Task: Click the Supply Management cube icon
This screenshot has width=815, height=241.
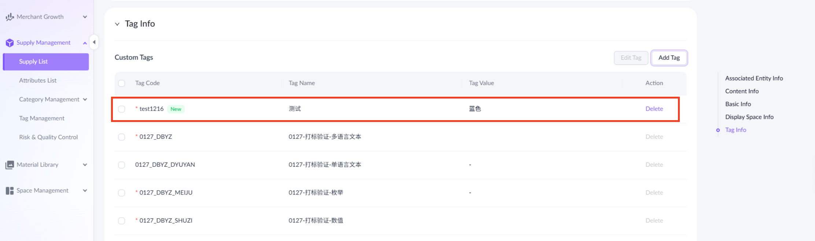Action: point(10,42)
